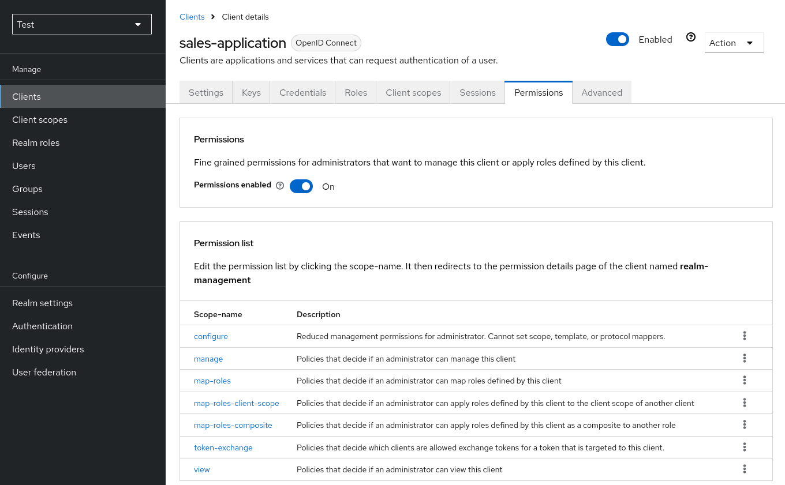The image size is (785, 485).
Task: Follow the token-exchange scope link
Action: pyautogui.click(x=223, y=447)
